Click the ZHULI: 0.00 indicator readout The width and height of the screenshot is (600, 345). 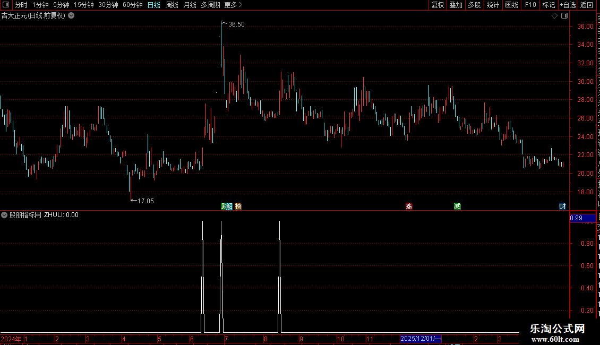coord(61,215)
